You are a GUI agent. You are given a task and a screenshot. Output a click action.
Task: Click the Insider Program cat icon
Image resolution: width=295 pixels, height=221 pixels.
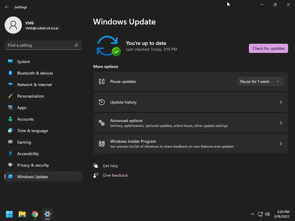pyautogui.click(x=102, y=144)
